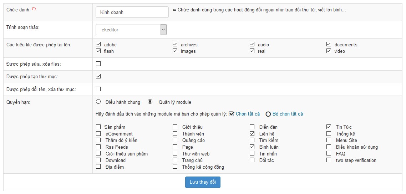Viewport: 406px width, 194px height.
Task: Click the Lưu thay đổi button
Action: click(203, 182)
